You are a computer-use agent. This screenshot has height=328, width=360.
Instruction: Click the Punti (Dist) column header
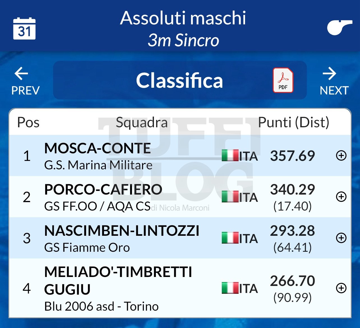[294, 122]
